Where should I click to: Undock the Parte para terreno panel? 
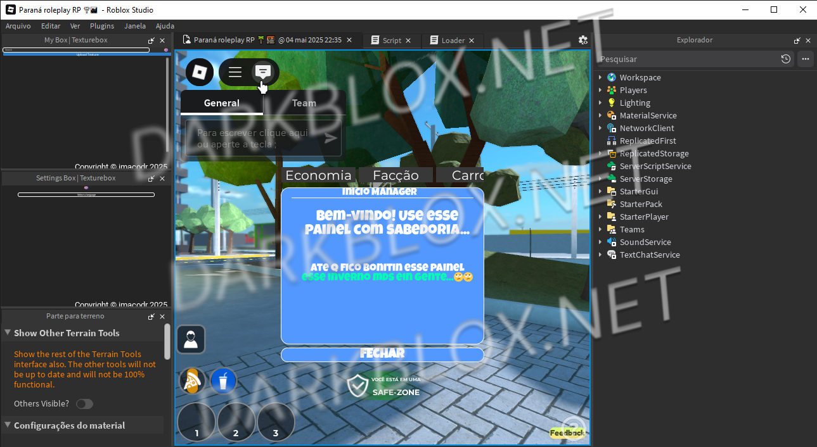tap(151, 317)
